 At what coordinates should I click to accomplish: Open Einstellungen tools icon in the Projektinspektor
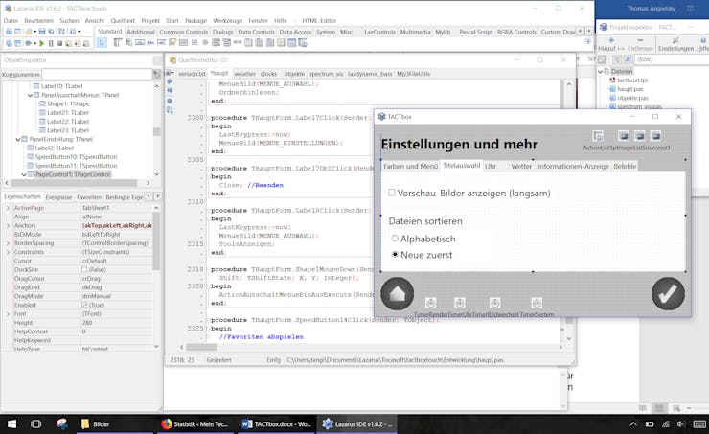(x=675, y=40)
